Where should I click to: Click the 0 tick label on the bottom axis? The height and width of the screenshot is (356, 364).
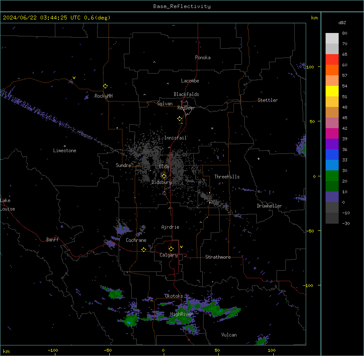point(163,350)
